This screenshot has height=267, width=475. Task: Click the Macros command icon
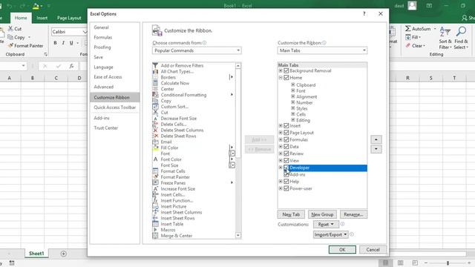pos(155,230)
